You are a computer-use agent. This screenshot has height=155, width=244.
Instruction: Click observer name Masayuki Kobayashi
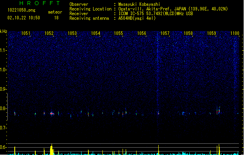pyautogui.click(x=139, y=4)
